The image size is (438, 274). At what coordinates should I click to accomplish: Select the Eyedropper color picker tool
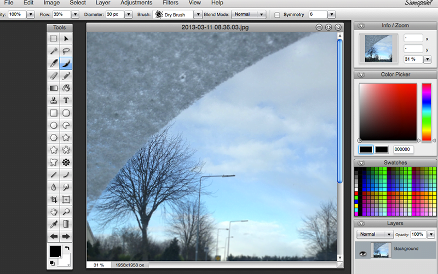pyautogui.click(x=54, y=224)
